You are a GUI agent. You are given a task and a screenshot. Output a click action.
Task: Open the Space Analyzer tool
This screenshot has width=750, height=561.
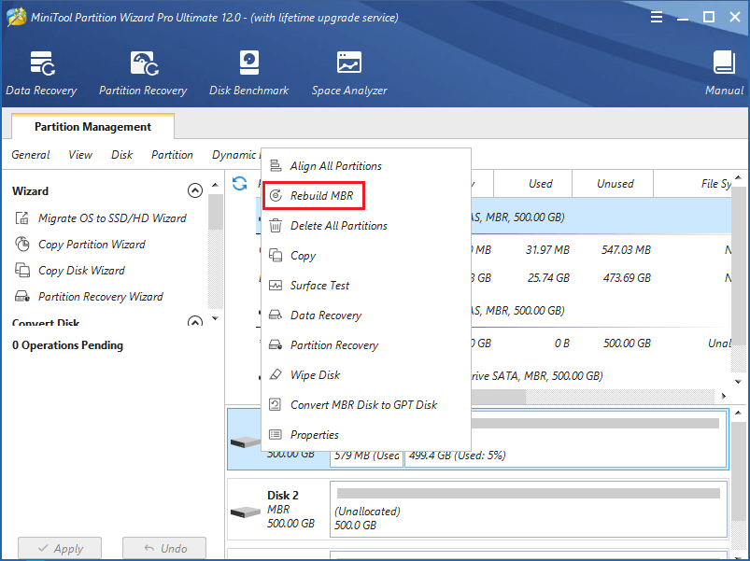tap(349, 73)
